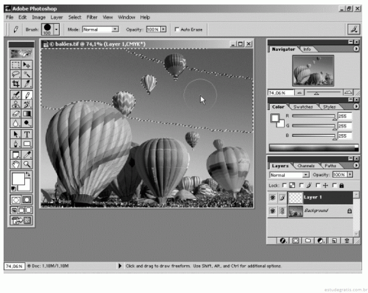The width and height of the screenshot is (368, 293).
Task: Open options bar Opacity slider arrow
Action: [164, 29]
